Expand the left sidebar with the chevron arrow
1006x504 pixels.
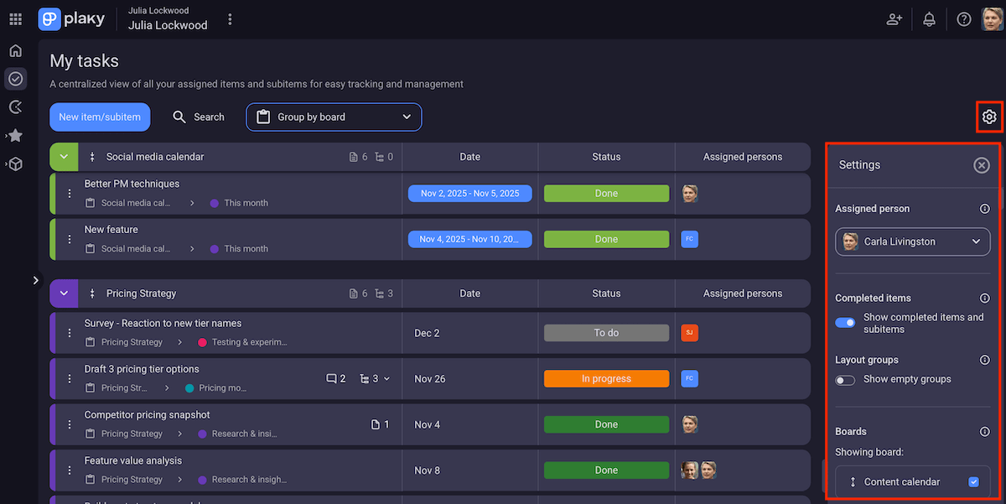coord(36,280)
